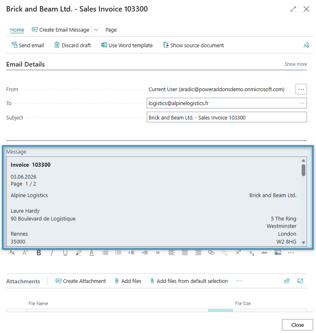Expand the dialog to full screen

(x=293, y=9)
